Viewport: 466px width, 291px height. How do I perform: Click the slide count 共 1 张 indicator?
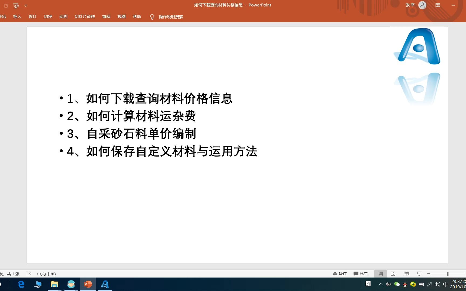13,274
